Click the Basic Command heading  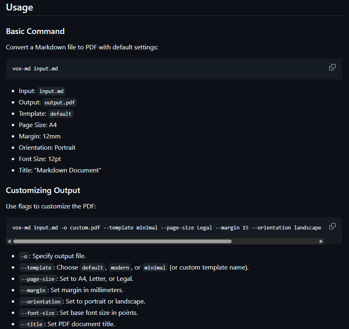pyautogui.click(x=35, y=31)
